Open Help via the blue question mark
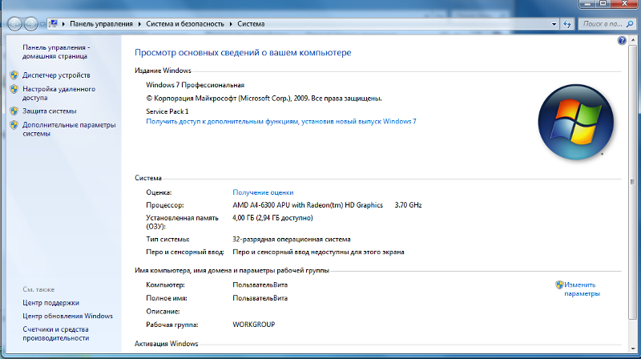The image size is (641, 359). pyautogui.click(x=622, y=40)
